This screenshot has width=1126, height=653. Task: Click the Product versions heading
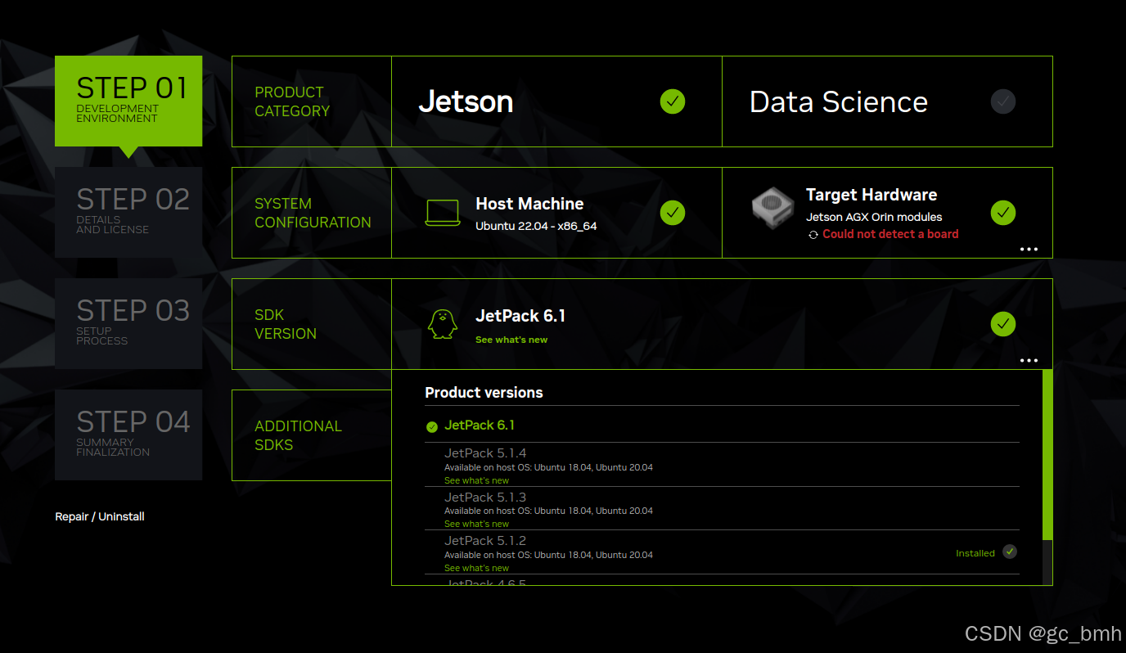484,393
